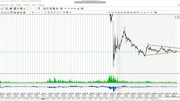Click the tallest green volume spike
The image size is (180, 101).
click(x=112, y=79)
